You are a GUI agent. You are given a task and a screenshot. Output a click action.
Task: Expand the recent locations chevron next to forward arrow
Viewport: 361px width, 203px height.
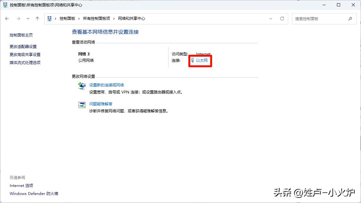[28, 19]
